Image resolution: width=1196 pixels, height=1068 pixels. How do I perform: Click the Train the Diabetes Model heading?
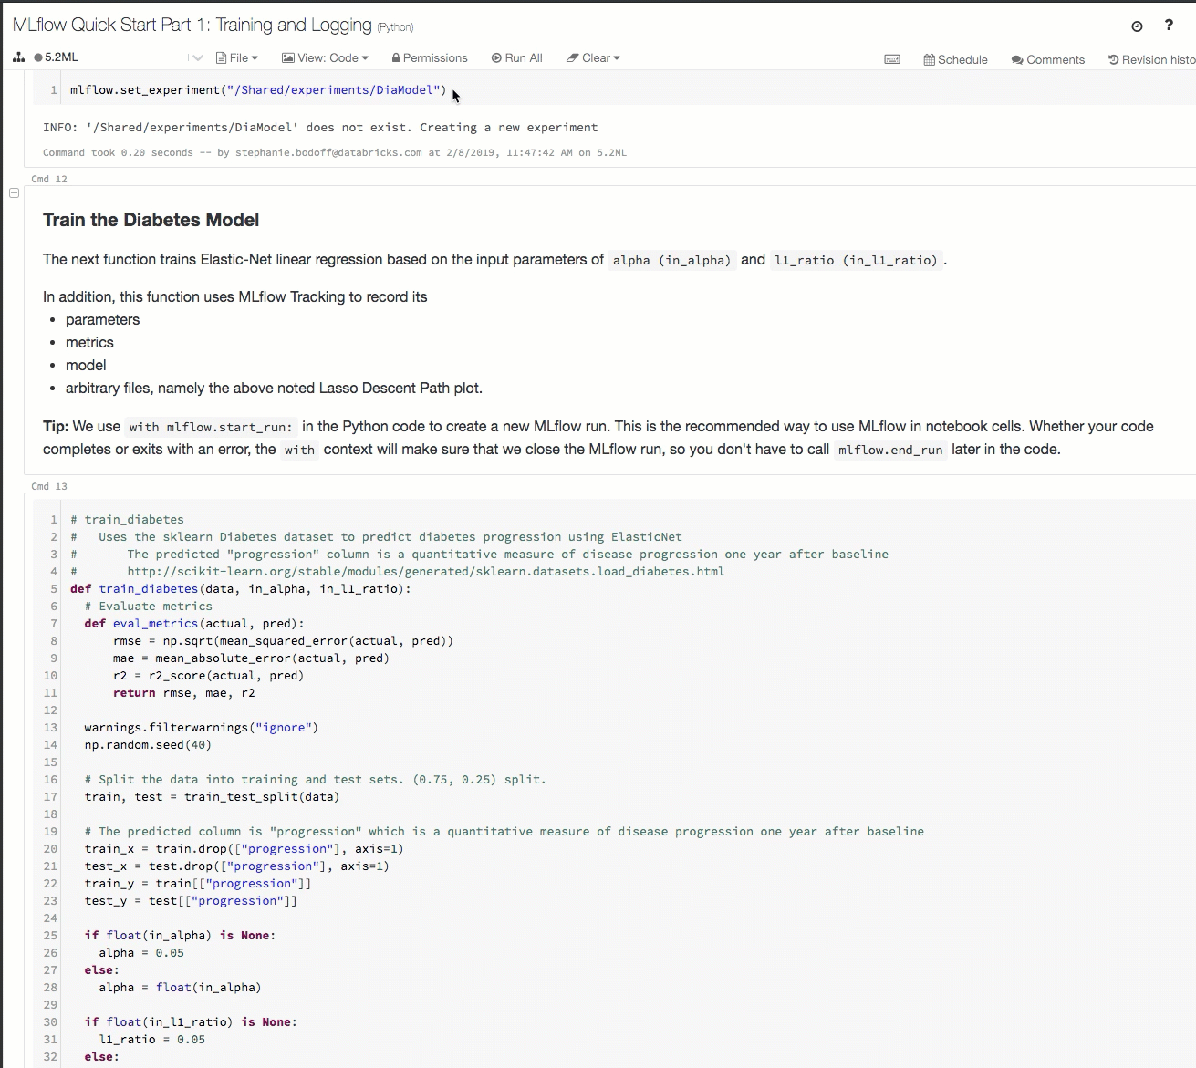151,220
